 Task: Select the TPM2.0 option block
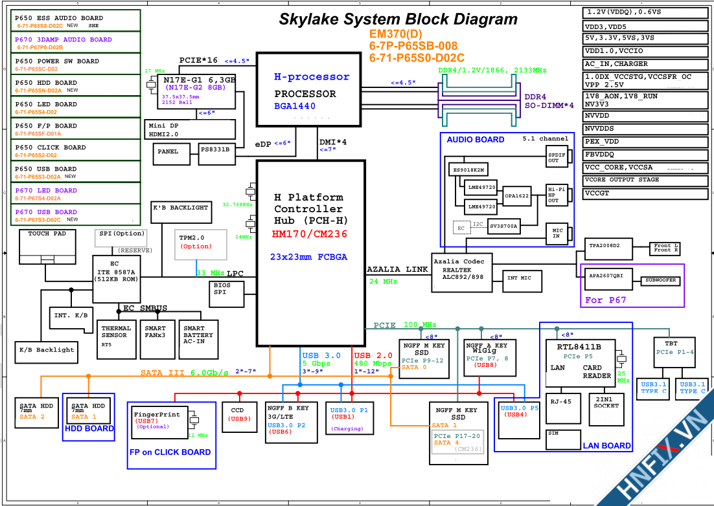point(201,245)
